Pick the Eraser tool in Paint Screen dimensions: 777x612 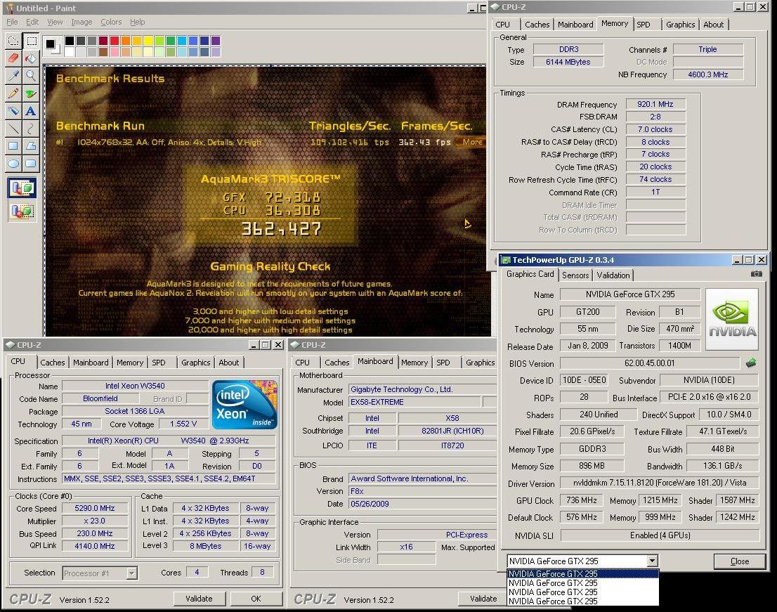[x=13, y=58]
